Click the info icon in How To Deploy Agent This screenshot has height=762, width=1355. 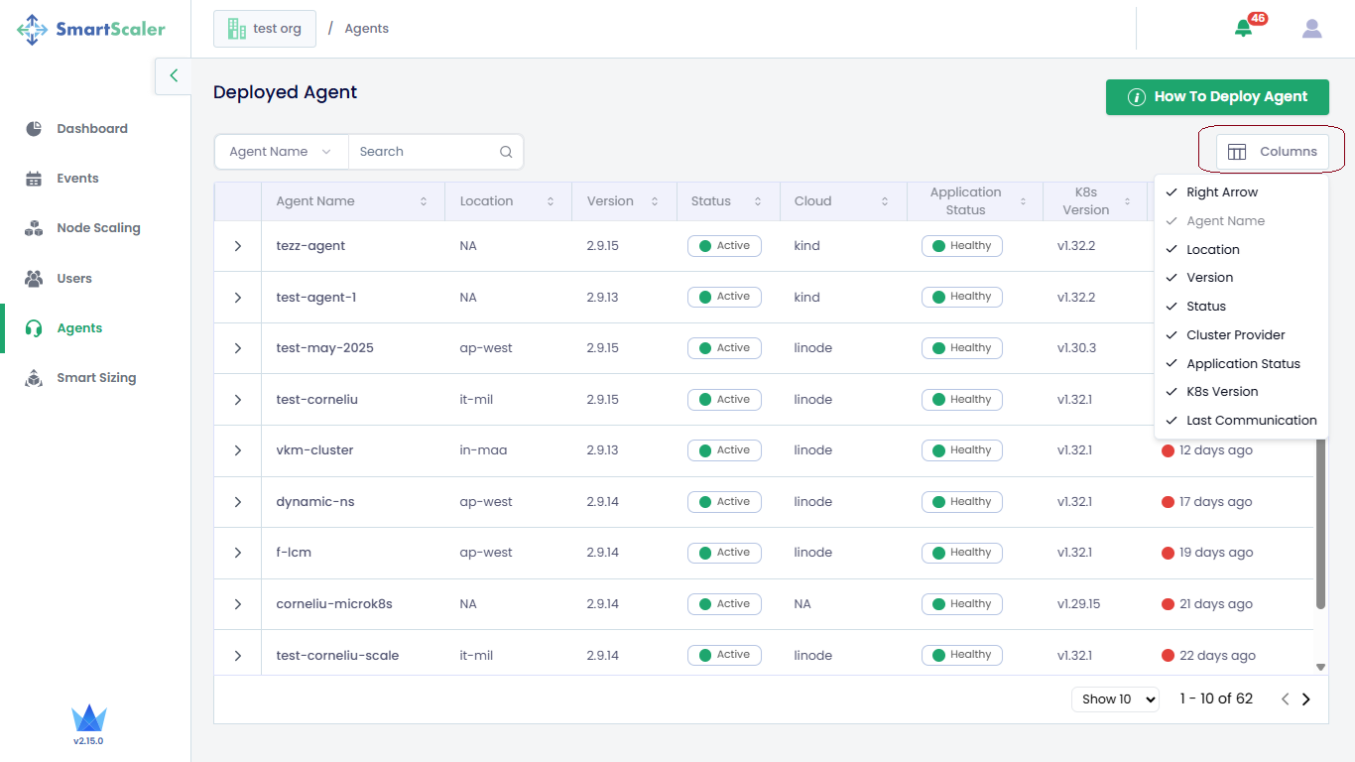coord(1137,97)
